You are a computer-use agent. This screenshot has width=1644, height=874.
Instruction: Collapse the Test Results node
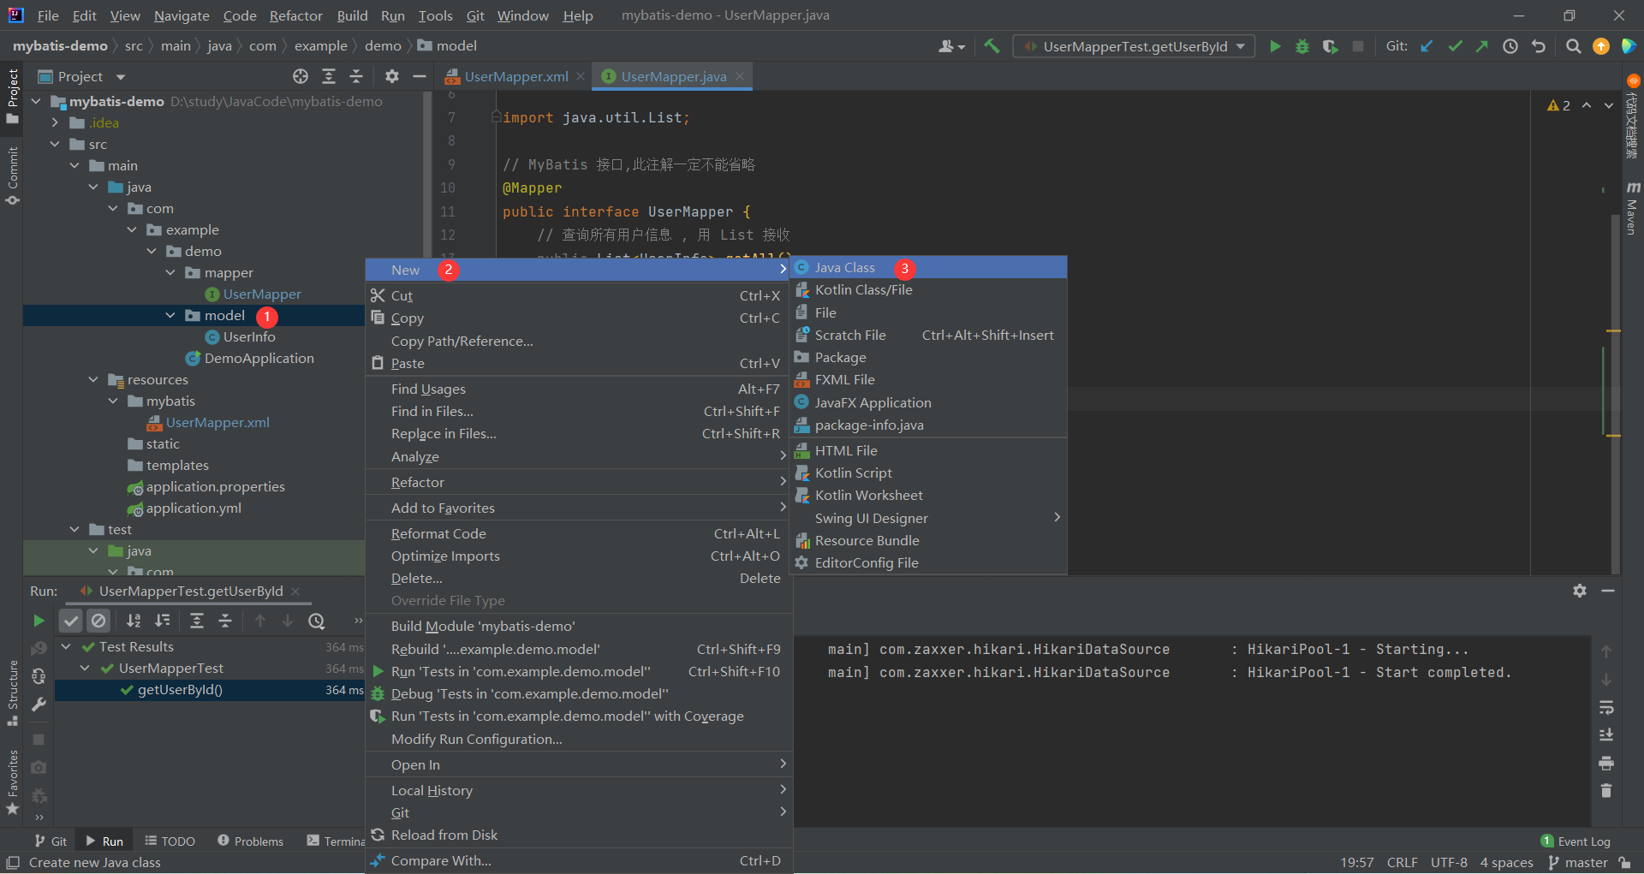(66, 646)
